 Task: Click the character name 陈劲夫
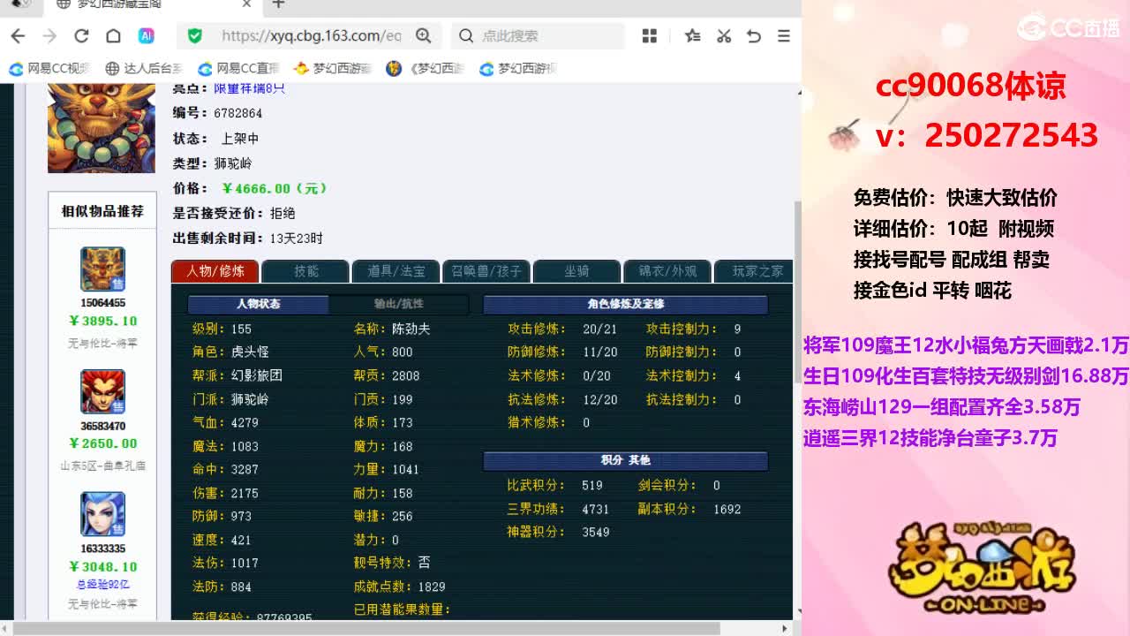[x=411, y=329]
